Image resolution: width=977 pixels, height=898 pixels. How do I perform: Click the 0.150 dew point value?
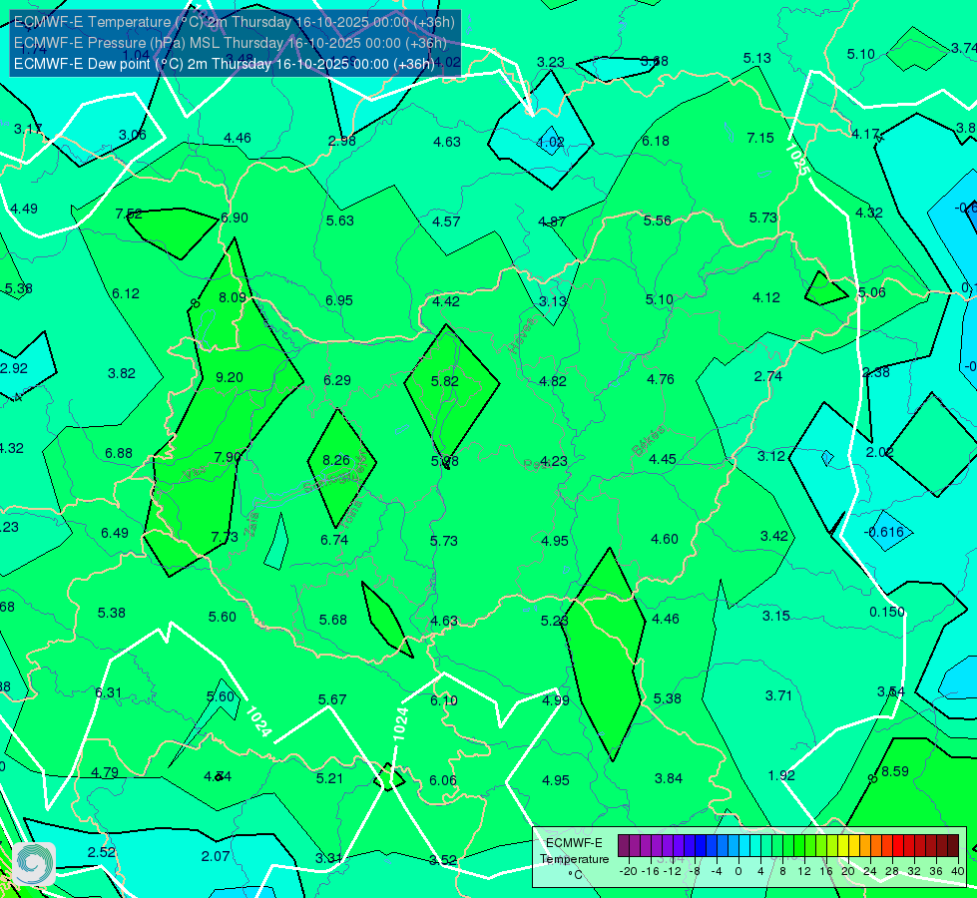[887, 612]
